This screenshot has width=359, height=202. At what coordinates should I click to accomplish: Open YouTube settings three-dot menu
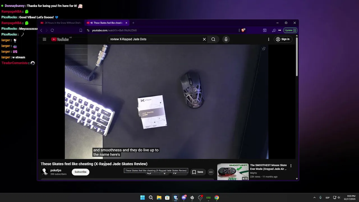coord(268,39)
